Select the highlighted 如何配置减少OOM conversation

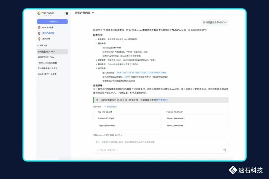(52, 52)
